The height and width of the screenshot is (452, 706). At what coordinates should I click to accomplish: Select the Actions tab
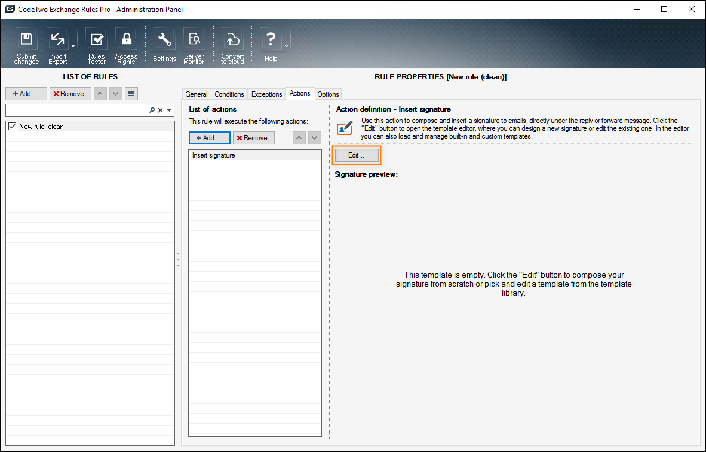[300, 93]
